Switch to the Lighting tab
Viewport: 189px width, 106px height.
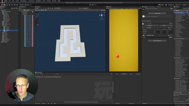pos(152,7)
